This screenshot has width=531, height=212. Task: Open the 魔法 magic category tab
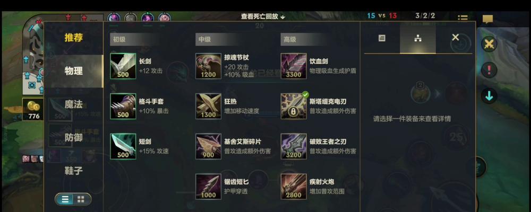tap(73, 104)
